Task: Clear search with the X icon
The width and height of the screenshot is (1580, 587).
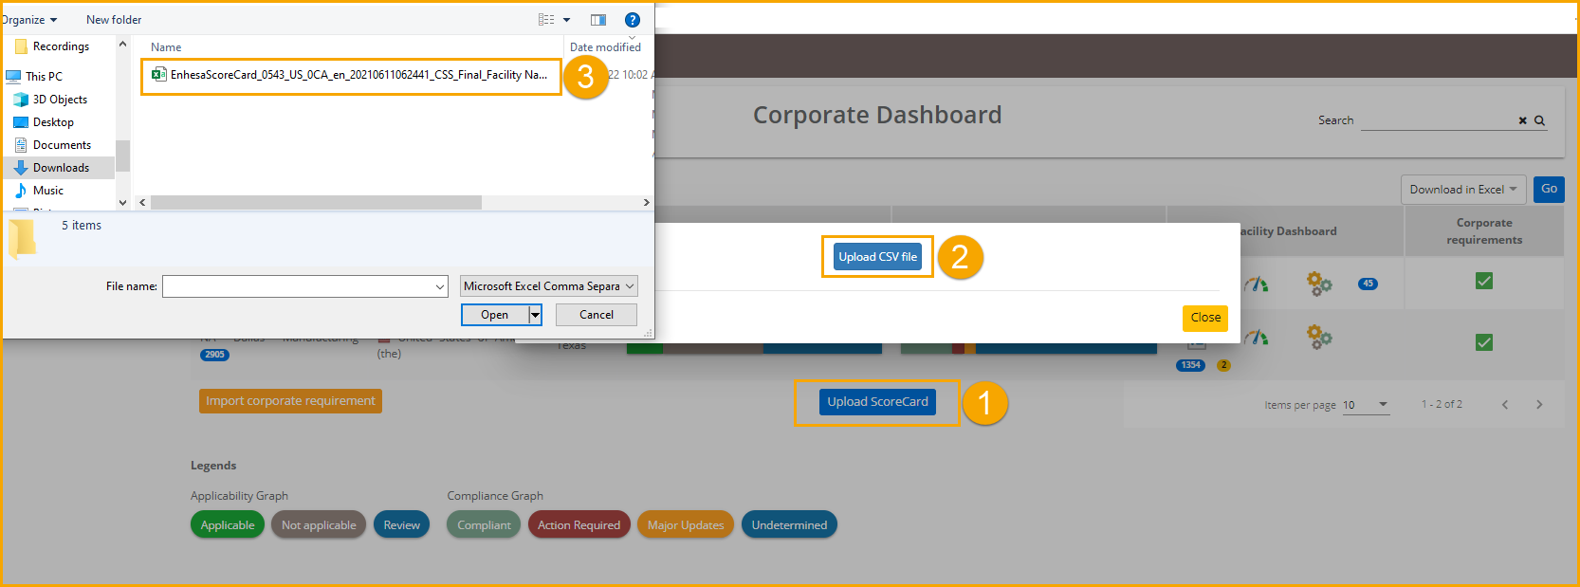Action: 1523,120
